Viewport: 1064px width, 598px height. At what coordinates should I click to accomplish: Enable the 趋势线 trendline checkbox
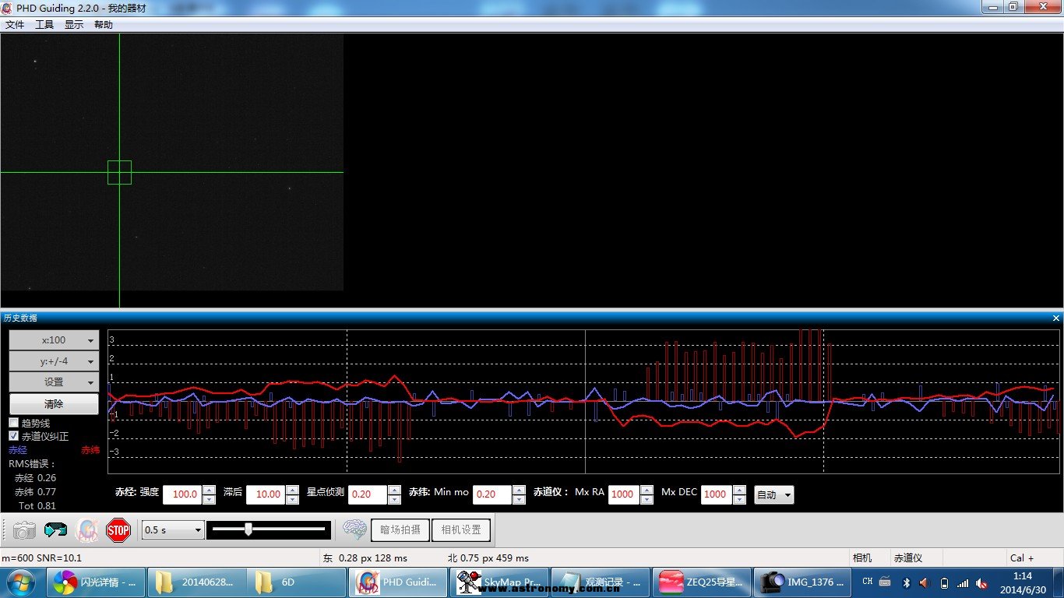tap(13, 423)
